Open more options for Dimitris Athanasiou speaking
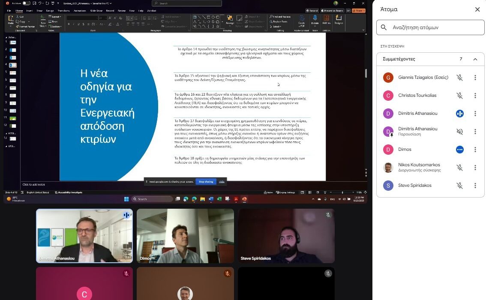This screenshot has width=486, height=300. 475,114
